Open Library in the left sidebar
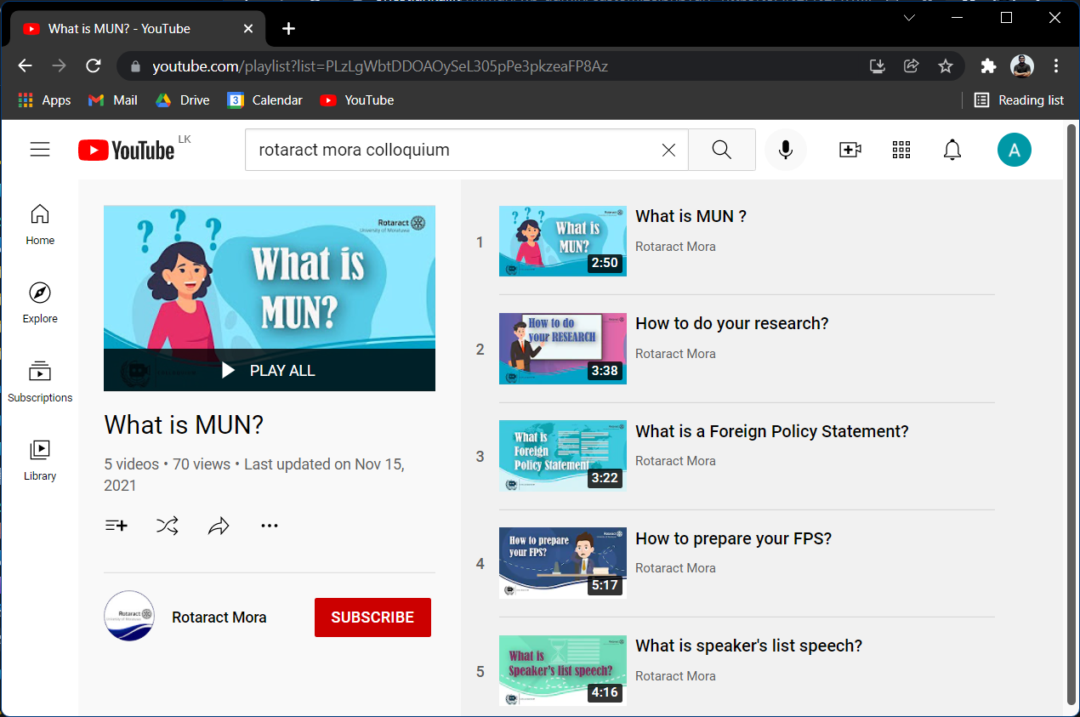This screenshot has width=1080, height=717. point(40,459)
